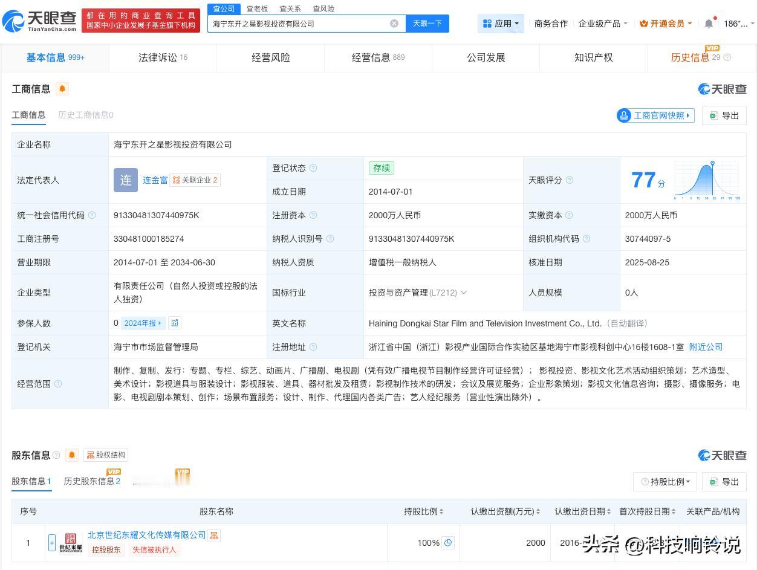Select the 历史股东信息 tab
Viewport: 757px width, 570px height.
pos(92,481)
